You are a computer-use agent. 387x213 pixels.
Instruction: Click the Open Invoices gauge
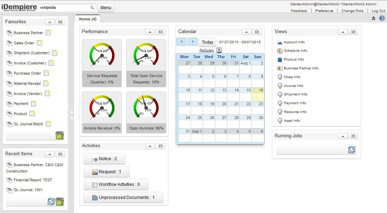pyautogui.click(x=146, y=112)
